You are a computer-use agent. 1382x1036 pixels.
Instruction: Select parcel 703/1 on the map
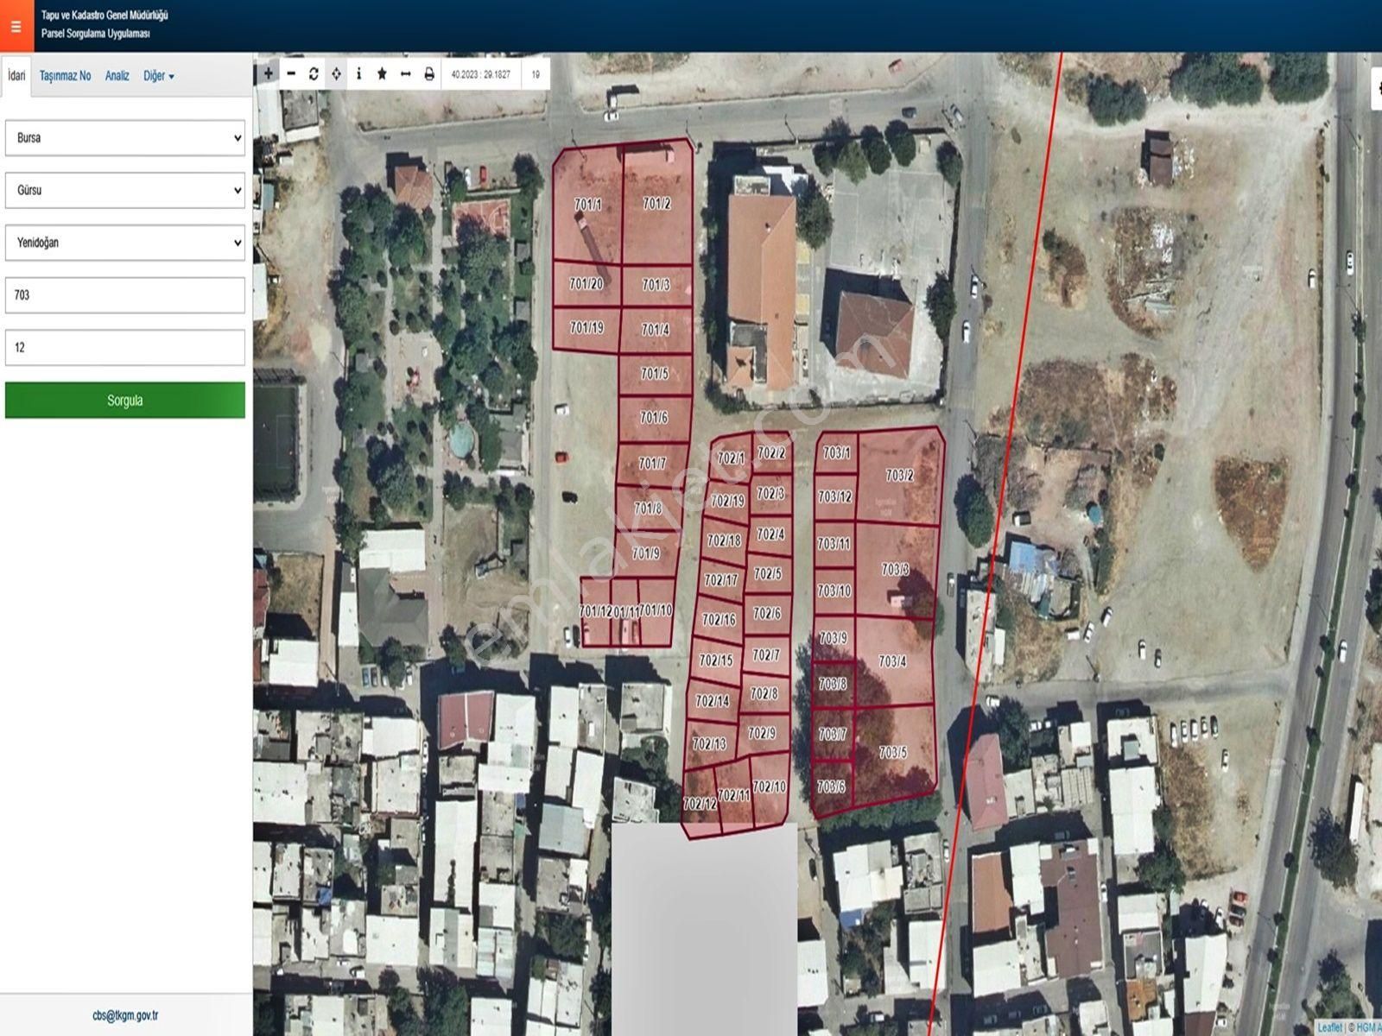pos(835,452)
